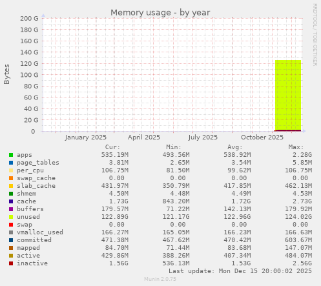Select the 'page_tables' legend label

coord(38,163)
